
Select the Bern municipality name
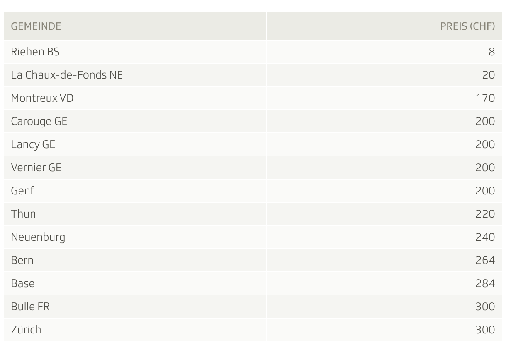pos(22,260)
